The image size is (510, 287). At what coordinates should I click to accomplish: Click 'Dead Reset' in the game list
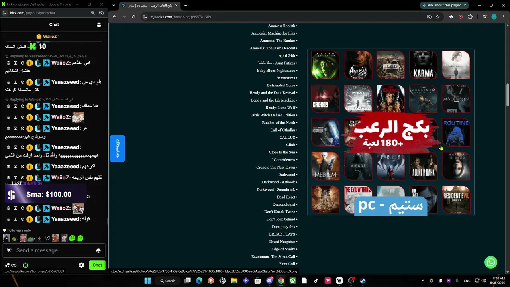286,197
